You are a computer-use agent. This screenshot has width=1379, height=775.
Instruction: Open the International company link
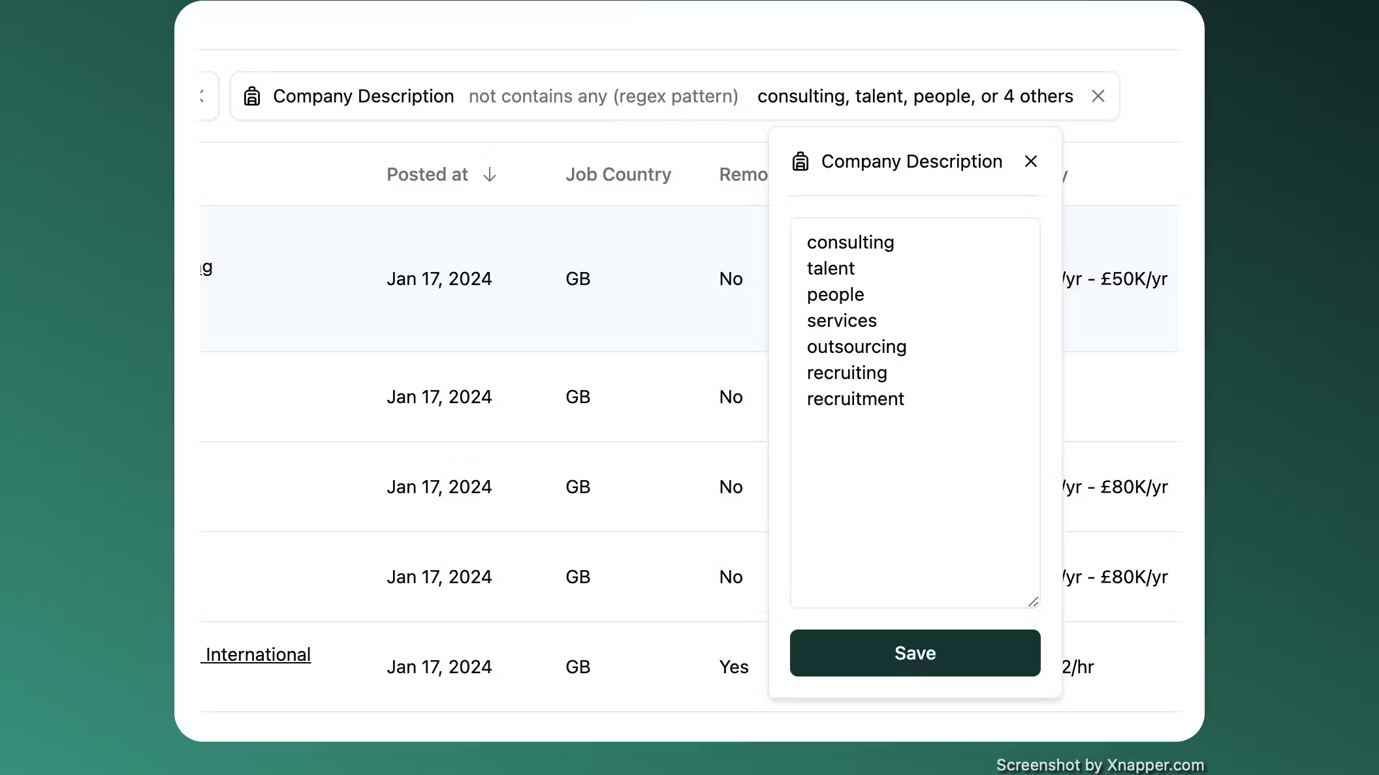[256, 654]
